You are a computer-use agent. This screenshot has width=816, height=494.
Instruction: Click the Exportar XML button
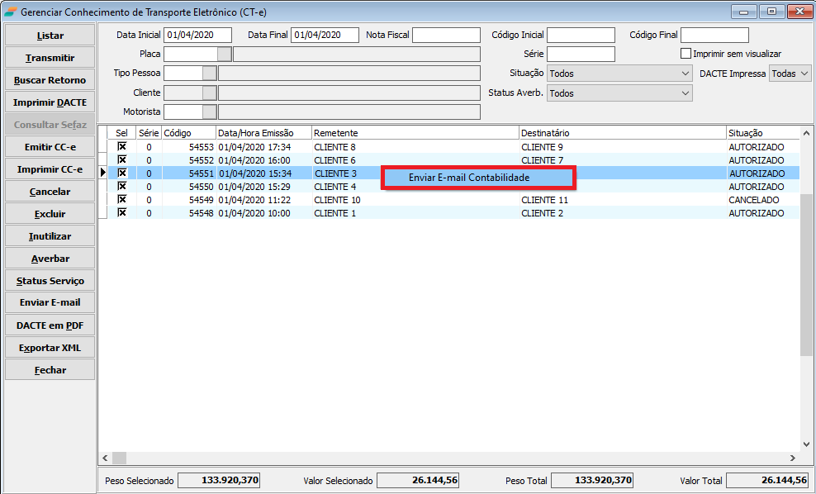[50, 348]
